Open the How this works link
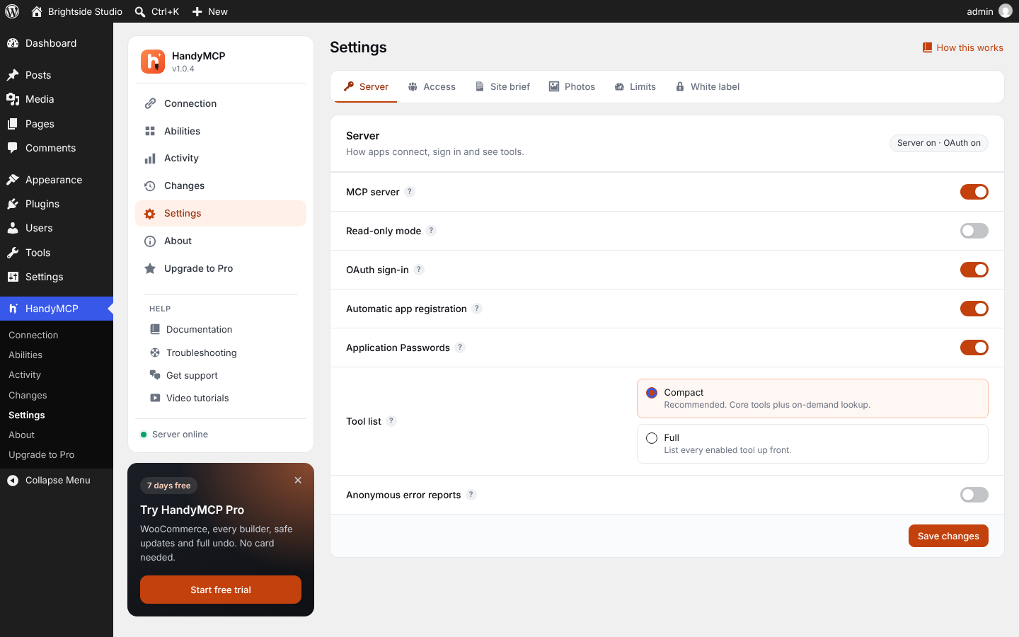 pos(962,47)
